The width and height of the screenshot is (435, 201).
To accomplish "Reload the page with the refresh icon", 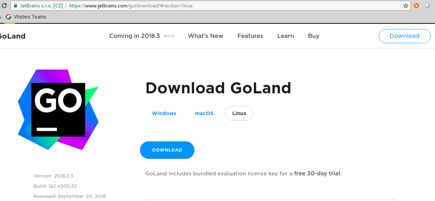I will pos(4,6).
